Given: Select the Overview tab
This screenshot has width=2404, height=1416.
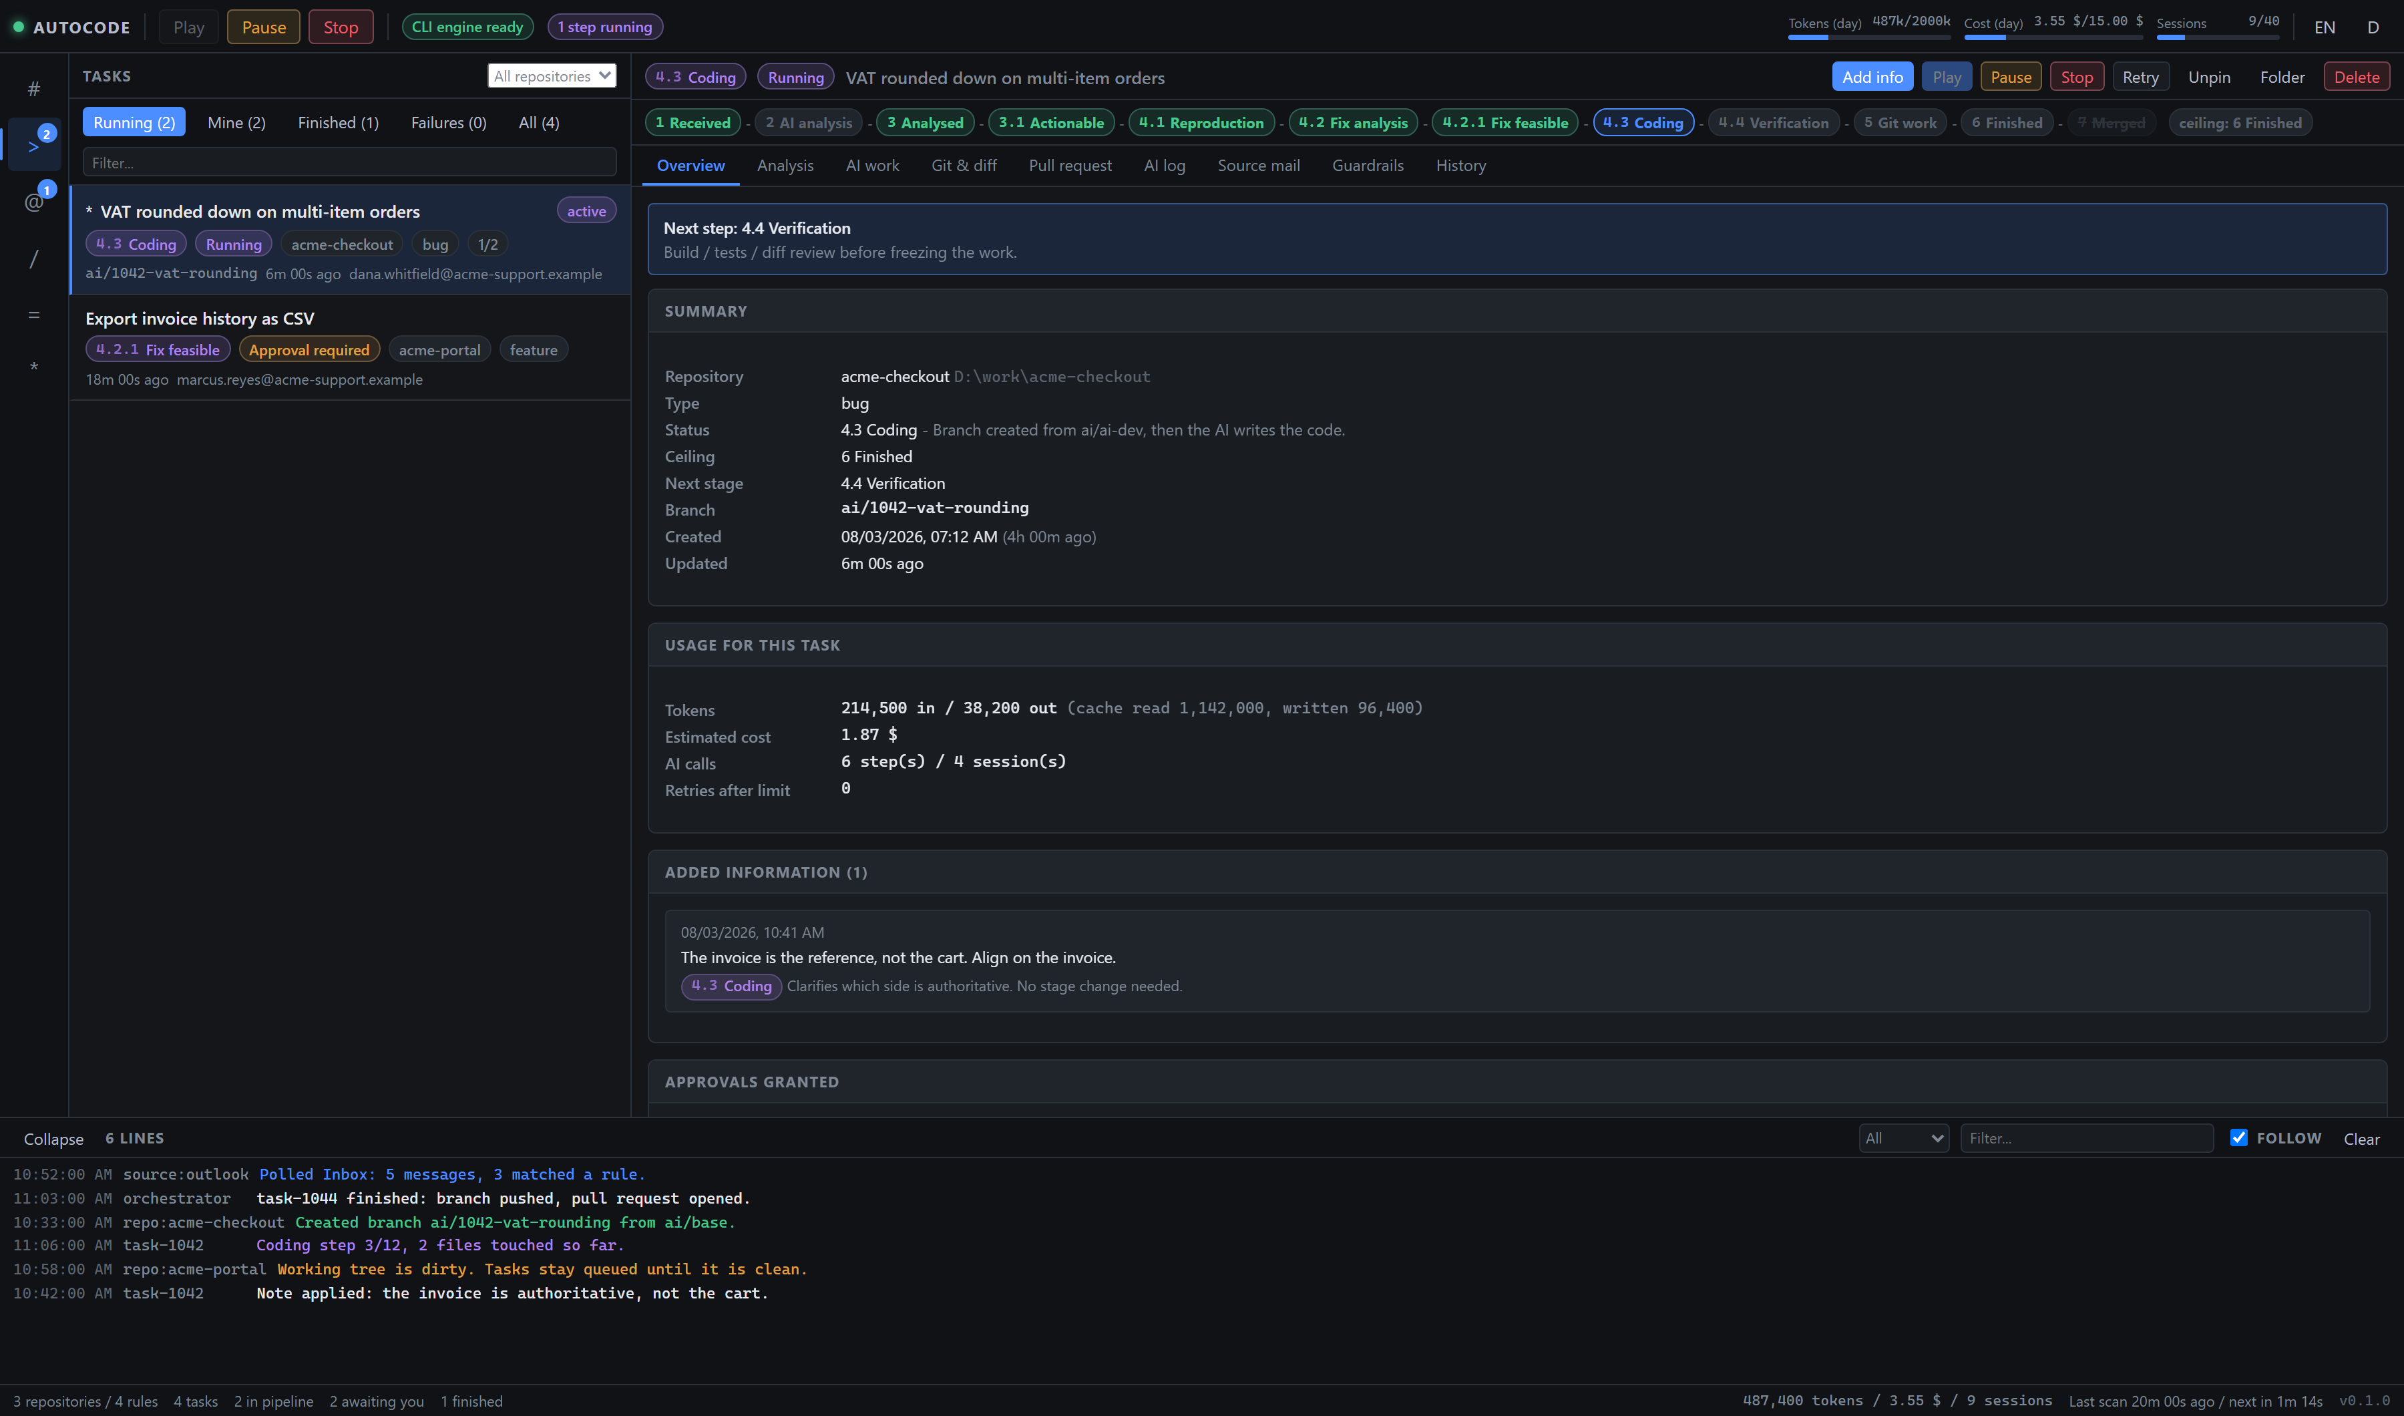Looking at the screenshot, I should pos(690,165).
